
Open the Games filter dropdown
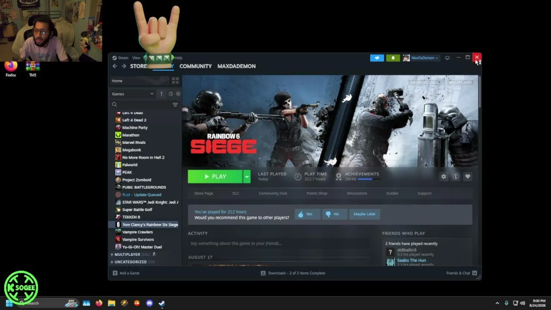(x=133, y=94)
